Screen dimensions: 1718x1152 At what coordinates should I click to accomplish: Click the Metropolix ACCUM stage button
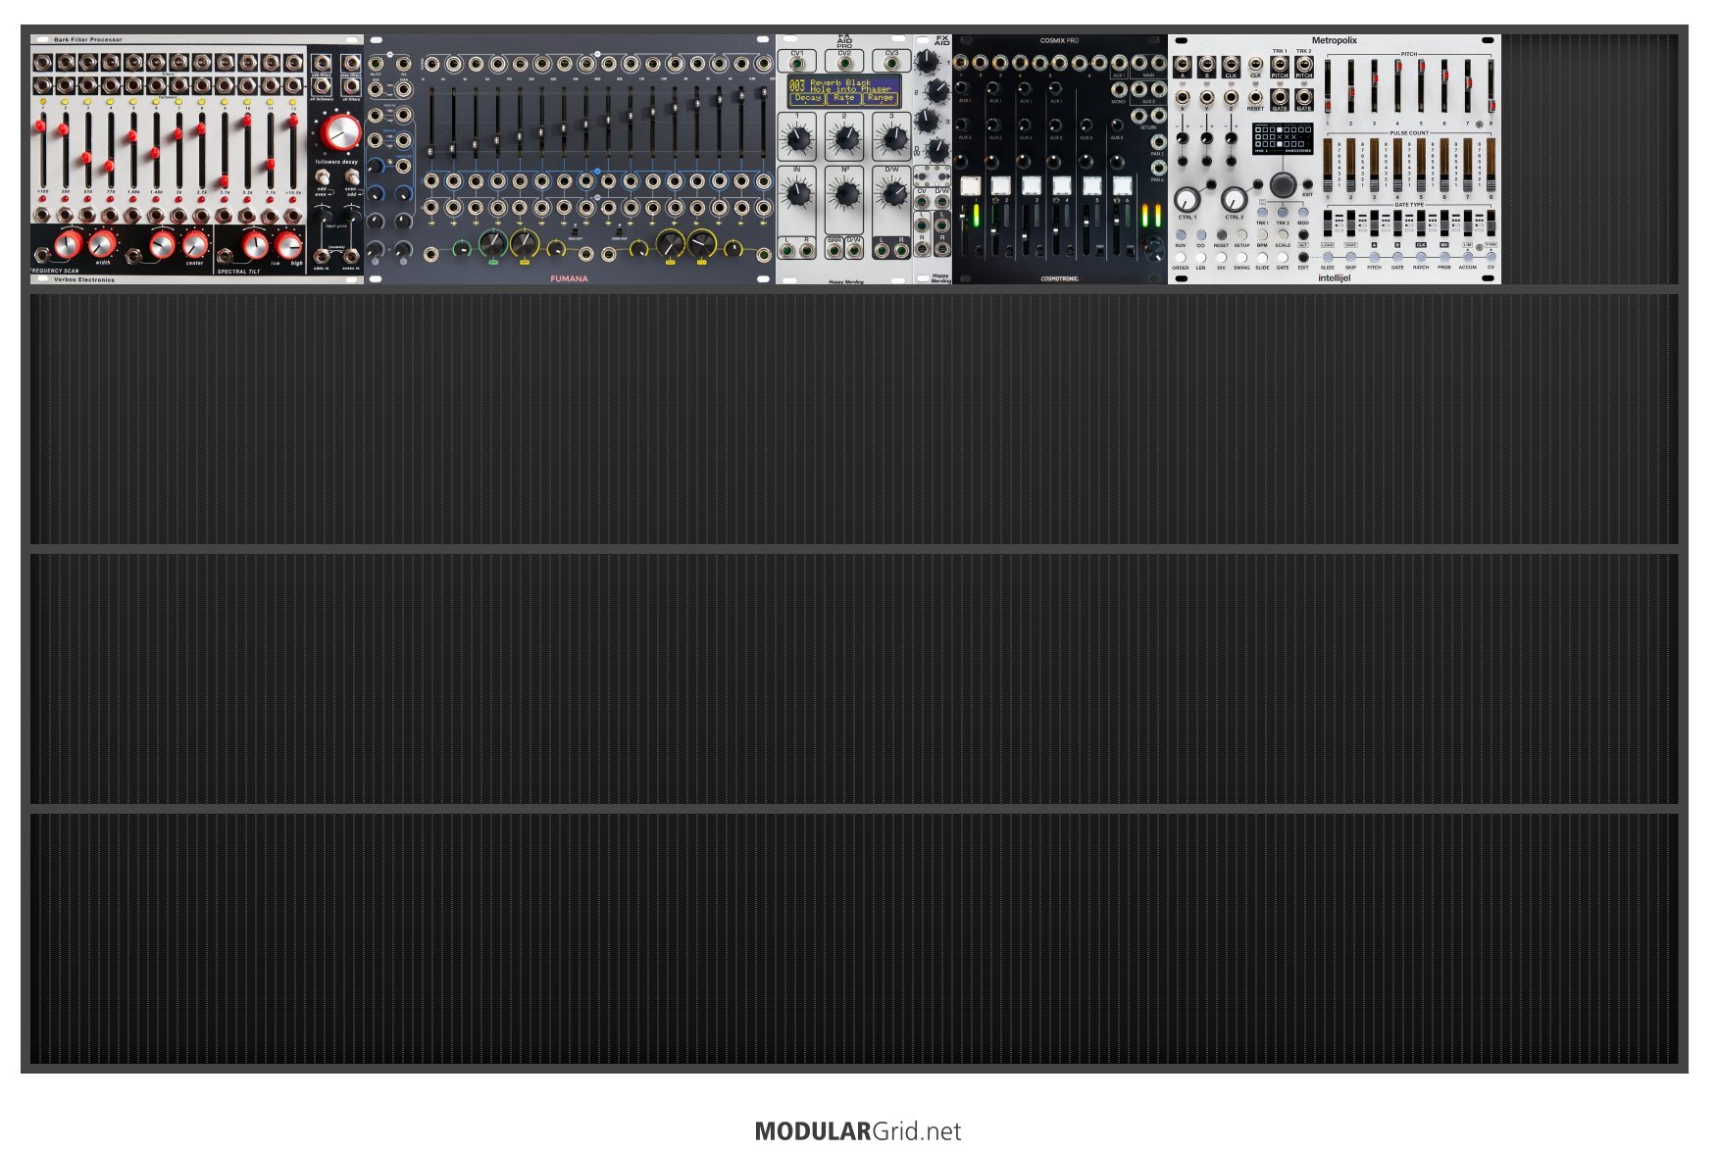point(1468,258)
